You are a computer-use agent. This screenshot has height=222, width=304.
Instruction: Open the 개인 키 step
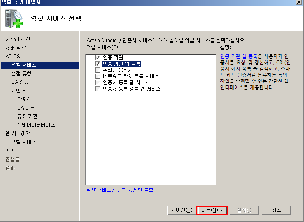tap(19, 91)
